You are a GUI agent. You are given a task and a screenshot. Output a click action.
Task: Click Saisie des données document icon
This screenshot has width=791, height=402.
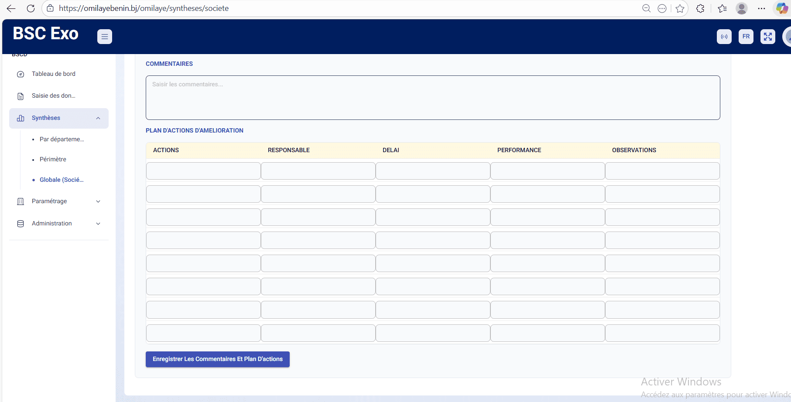pos(21,96)
